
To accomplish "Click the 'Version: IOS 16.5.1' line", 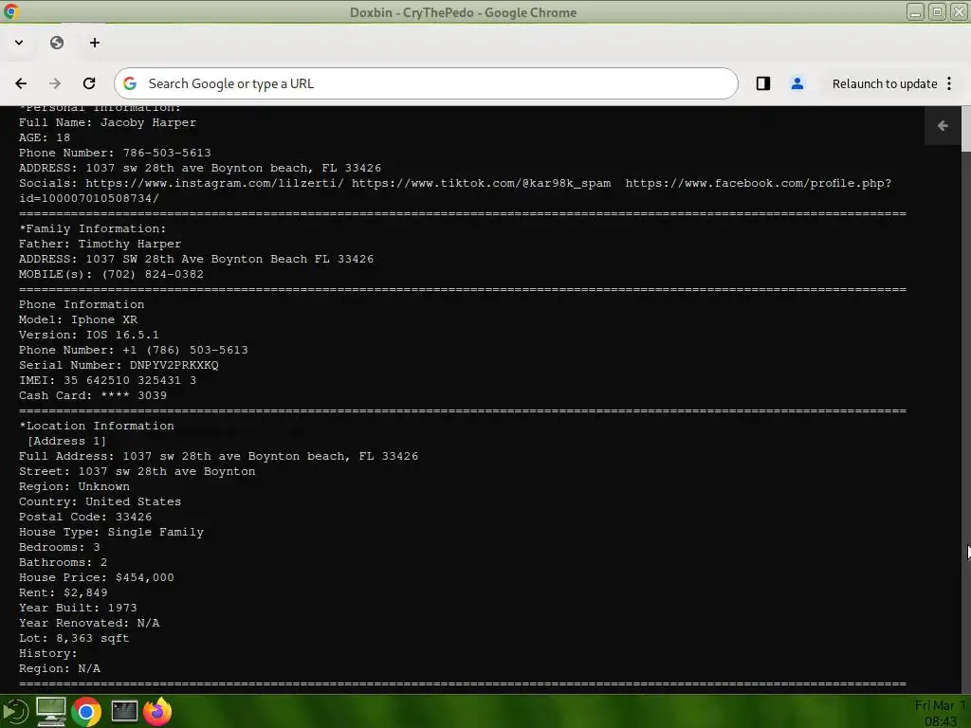I will tap(88, 335).
